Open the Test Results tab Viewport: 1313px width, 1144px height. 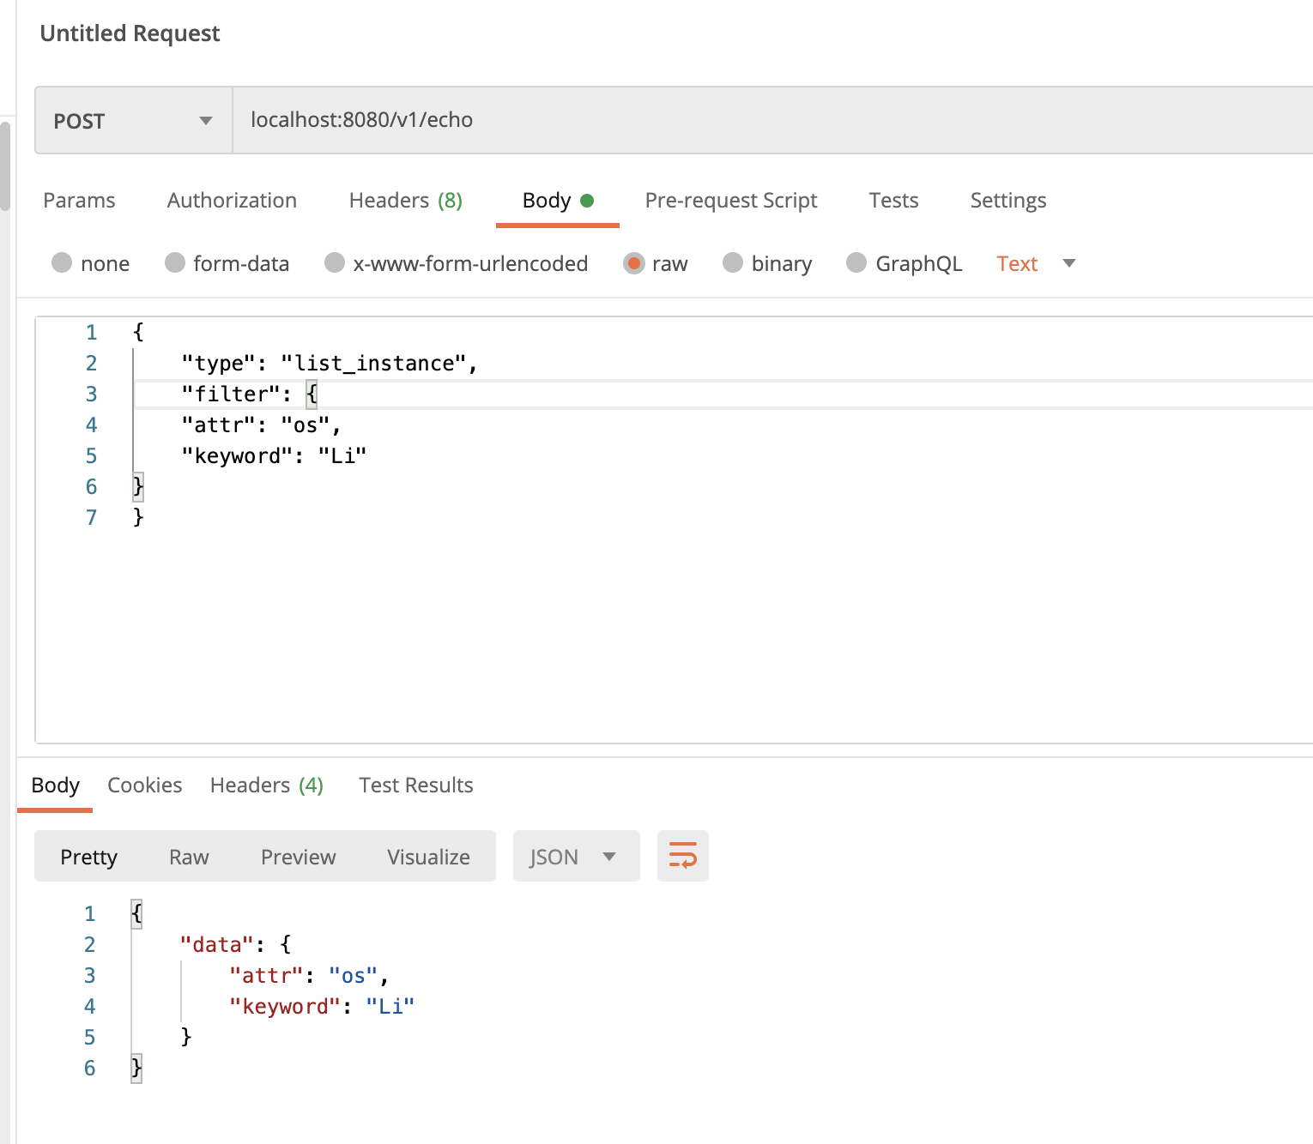[x=415, y=785]
